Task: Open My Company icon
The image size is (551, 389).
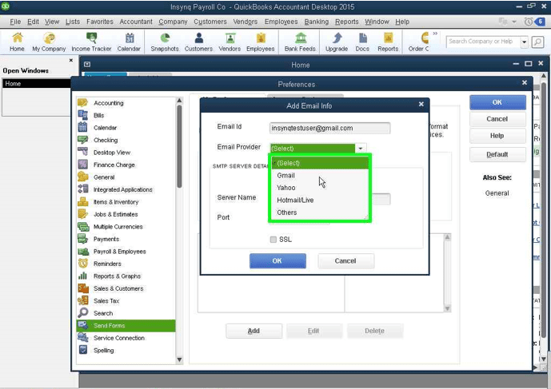Action: coord(49,42)
